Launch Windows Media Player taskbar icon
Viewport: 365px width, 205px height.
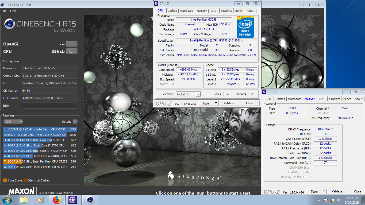(x=40, y=200)
